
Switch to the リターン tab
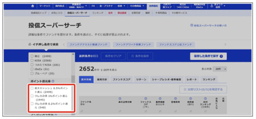point(141,79)
